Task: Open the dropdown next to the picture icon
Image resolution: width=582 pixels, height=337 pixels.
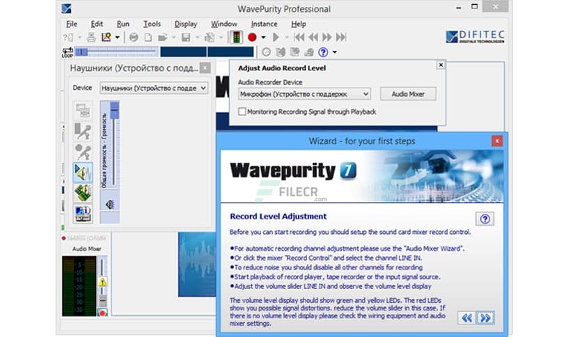Action: [117, 38]
